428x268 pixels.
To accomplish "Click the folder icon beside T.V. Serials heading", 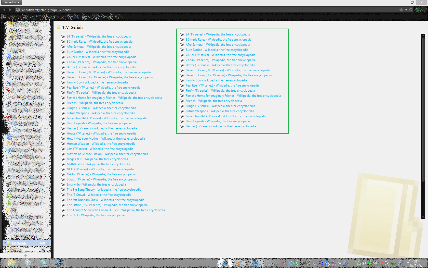I will (x=59, y=27).
